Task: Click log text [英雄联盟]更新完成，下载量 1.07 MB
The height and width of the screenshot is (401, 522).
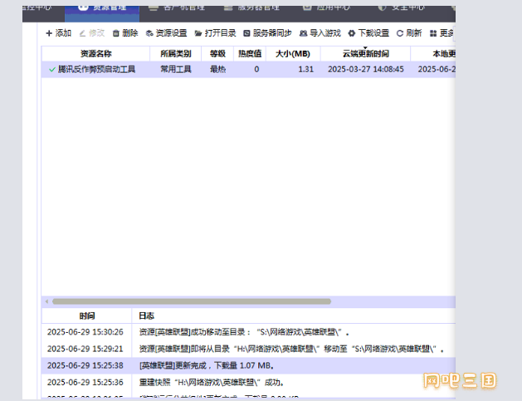Action: [207, 365]
